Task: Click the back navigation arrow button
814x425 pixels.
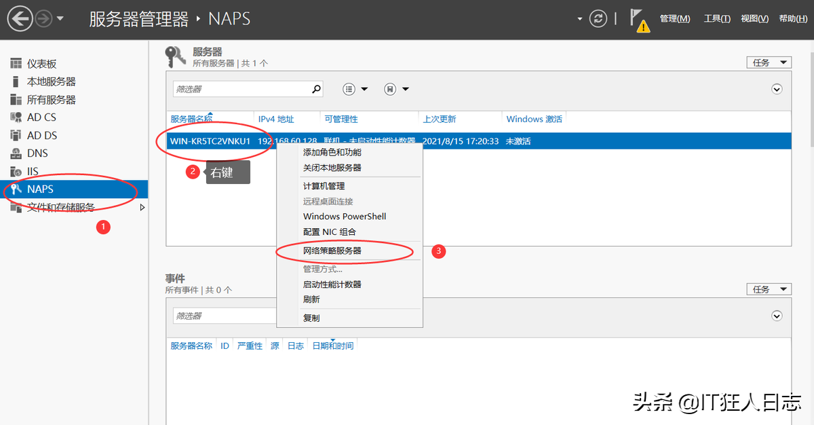Action: 20,18
